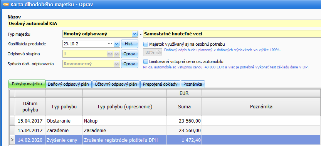
Task: Click the row selector arrow for 14.02.2020
Action: [12, 140]
